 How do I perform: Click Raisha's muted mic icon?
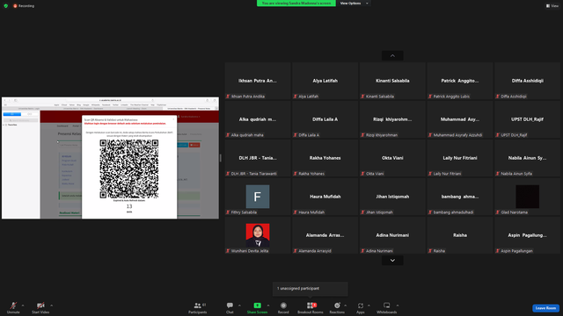point(430,251)
